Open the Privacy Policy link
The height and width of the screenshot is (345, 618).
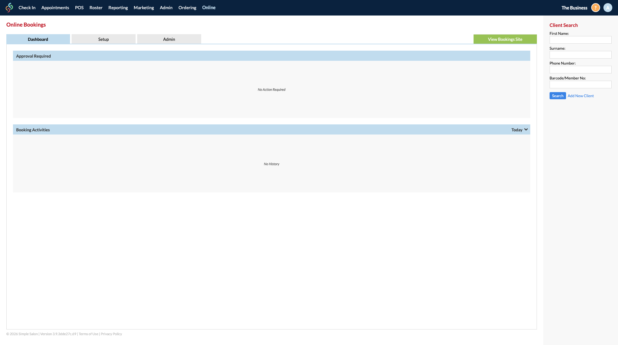click(x=111, y=334)
